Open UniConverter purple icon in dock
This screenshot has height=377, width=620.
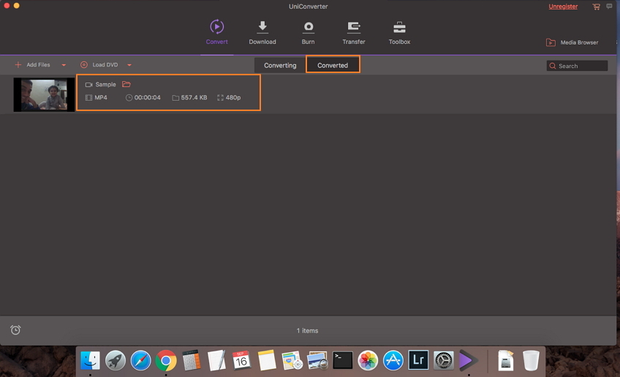point(469,360)
